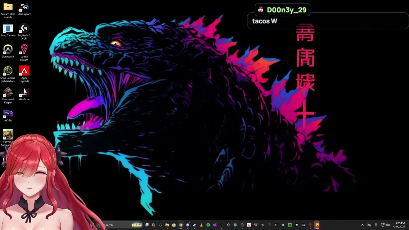The height and width of the screenshot is (230, 409).
Task: Open Discord from the taskbar
Action: [188, 225]
